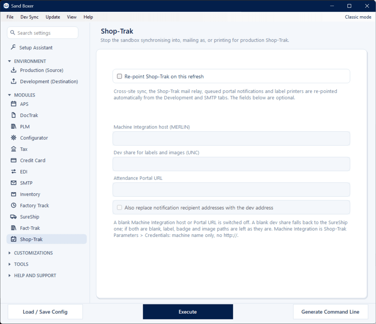Click the Factory Track clock icon
The width and height of the screenshot is (376, 324).
(x=14, y=205)
